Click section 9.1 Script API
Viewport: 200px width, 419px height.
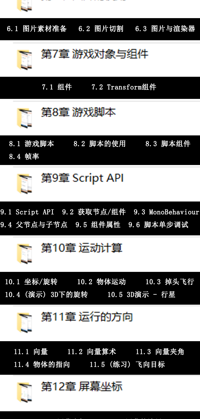pos(27,212)
